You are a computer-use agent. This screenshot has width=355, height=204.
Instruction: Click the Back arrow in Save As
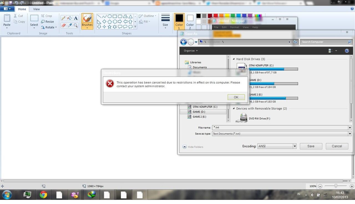(183, 42)
